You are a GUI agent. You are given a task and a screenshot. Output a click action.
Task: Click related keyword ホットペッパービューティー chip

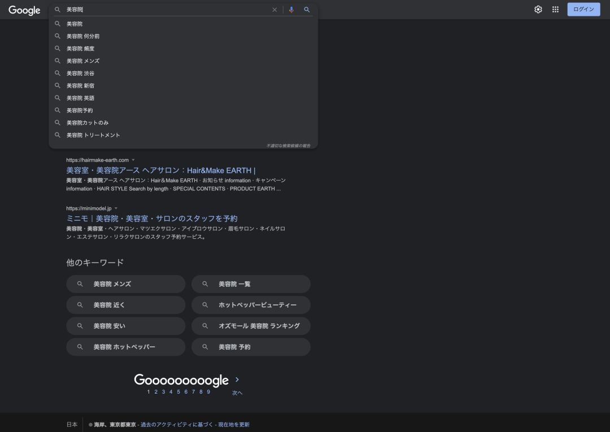(251, 305)
